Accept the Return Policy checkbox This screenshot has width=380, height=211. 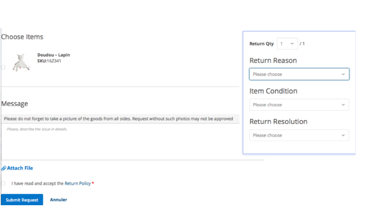[x=3, y=183]
